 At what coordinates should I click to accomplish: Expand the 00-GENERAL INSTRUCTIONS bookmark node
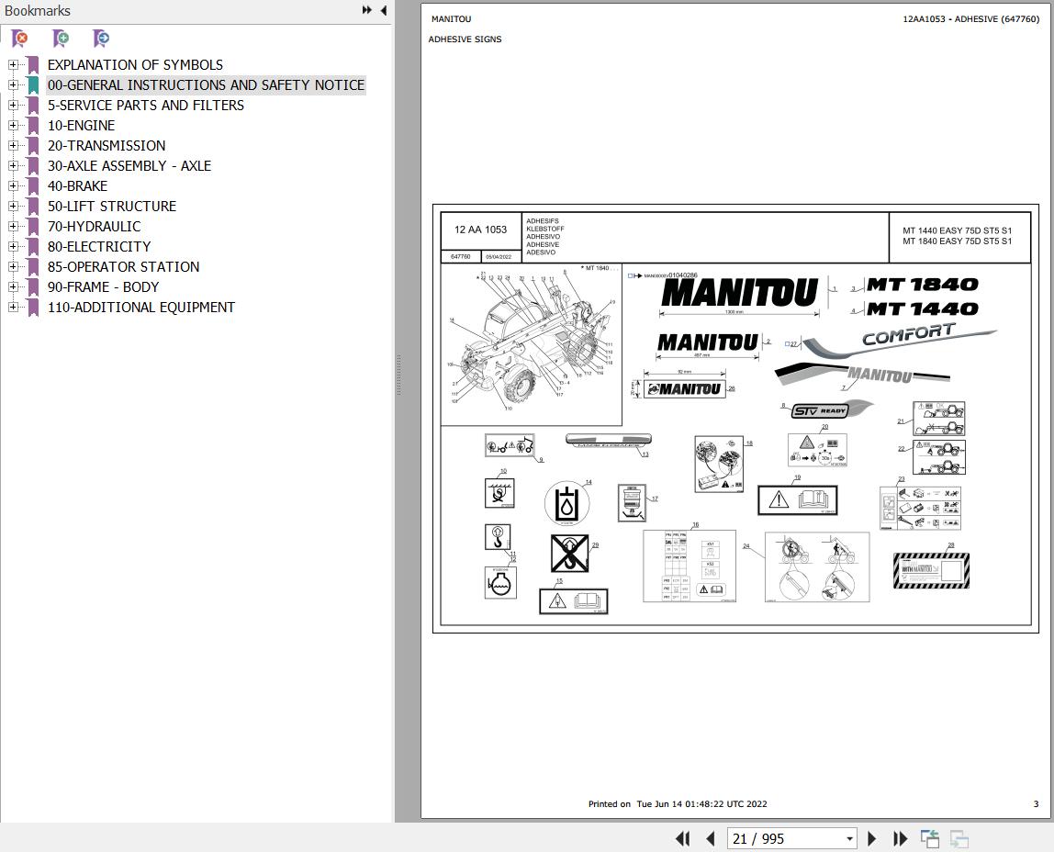(13, 84)
